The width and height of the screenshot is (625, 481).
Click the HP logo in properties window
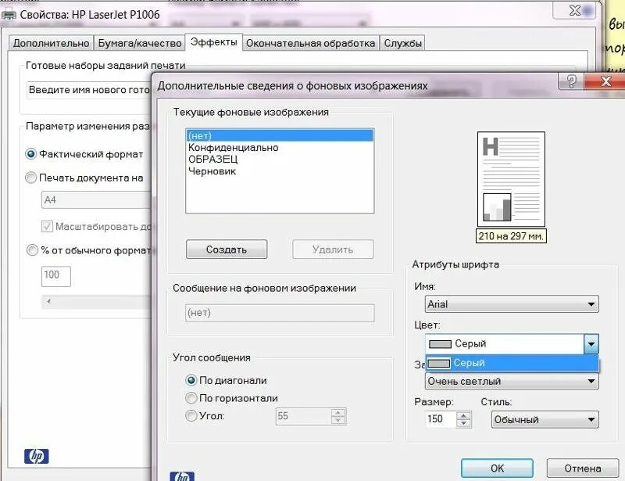(x=36, y=456)
